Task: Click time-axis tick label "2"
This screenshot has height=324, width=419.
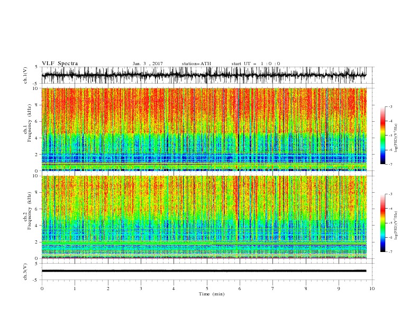Action: tap(108, 289)
